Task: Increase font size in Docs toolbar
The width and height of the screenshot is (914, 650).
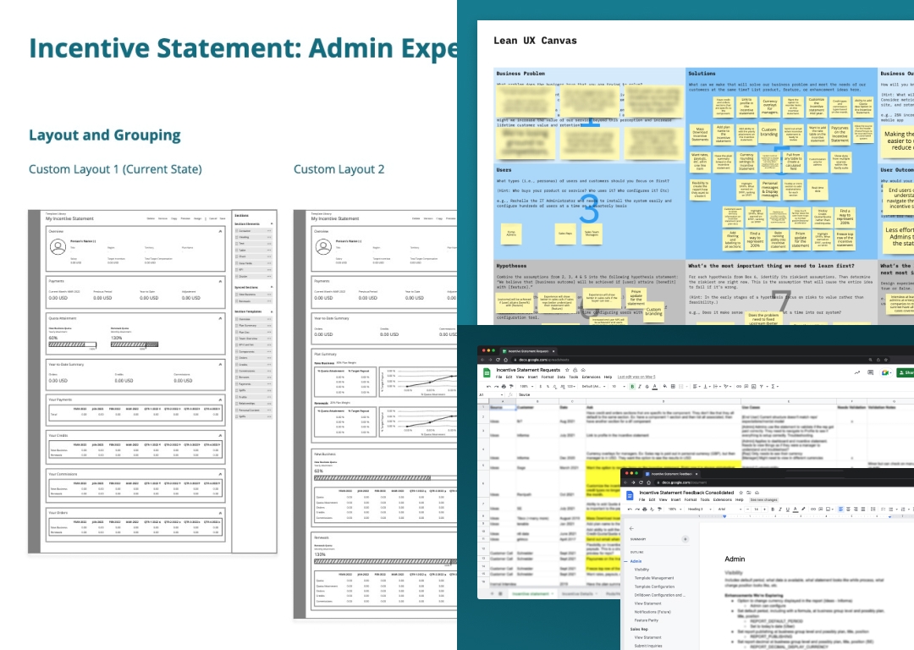Action: (x=764, y=509)
